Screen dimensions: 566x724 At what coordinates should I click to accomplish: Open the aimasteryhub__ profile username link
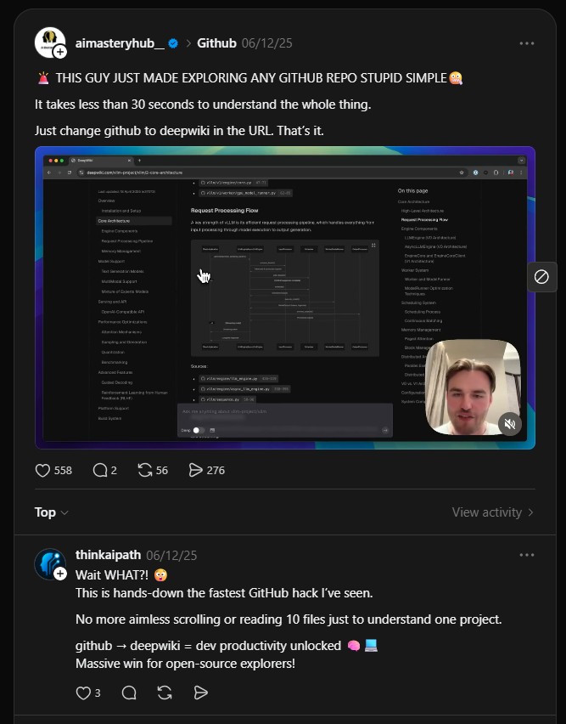pyautogui.click(x=120, y=43)
